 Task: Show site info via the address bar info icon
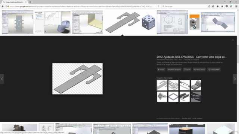point(6,6)
